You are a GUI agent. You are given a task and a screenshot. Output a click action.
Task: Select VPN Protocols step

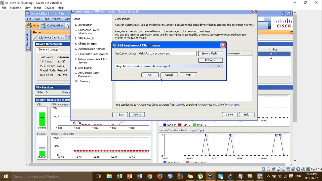pyautogui.click(x=86, y=38)
